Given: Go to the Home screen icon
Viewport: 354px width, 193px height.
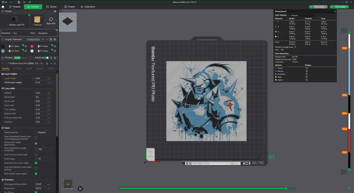Looking at the screenshot, I should click(3, 7).
